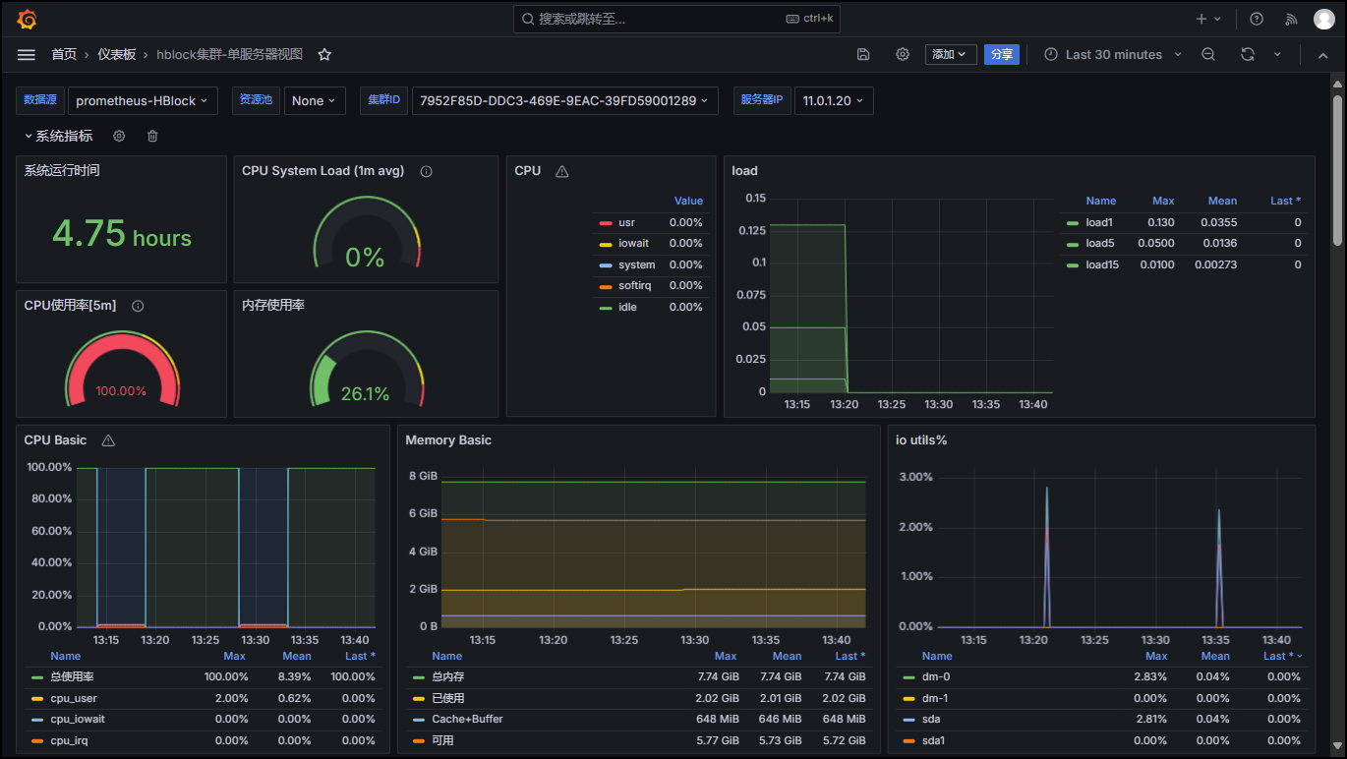1347x759 pixels.
Task: Click the Grafana logo icon
Action: [x=27, y=19]
